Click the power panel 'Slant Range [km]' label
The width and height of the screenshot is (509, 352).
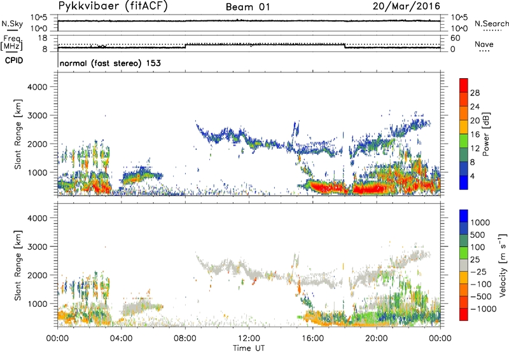click(18, 134)
